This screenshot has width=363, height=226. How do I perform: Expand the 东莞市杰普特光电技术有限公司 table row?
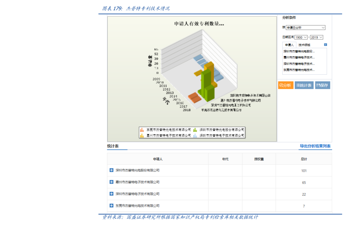[111, 206]
